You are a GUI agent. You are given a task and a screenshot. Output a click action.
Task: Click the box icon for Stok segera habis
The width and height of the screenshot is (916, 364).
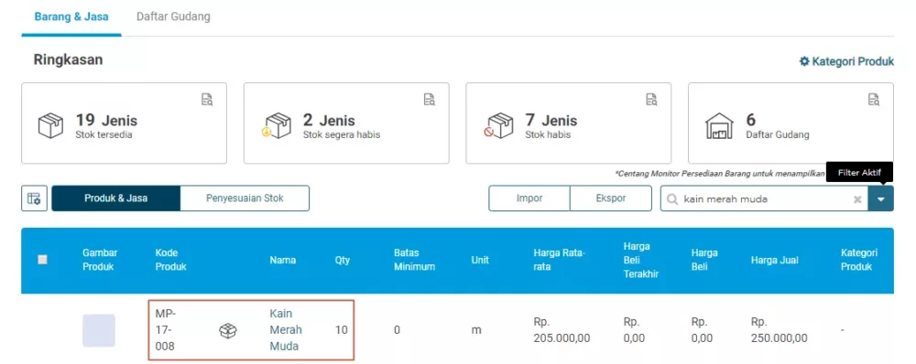pyautogui.click(x=277, y=126)
